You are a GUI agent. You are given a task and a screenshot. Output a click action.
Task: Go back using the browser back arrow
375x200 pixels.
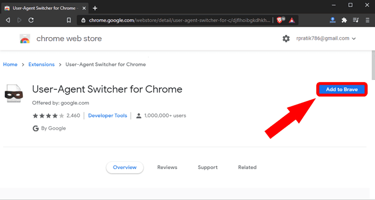click(8, 20)
